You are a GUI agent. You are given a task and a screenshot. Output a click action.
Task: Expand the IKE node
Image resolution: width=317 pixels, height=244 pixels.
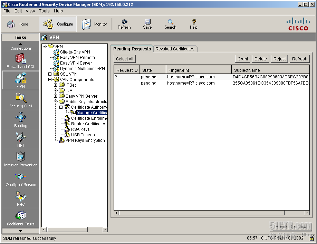[55, 90]
